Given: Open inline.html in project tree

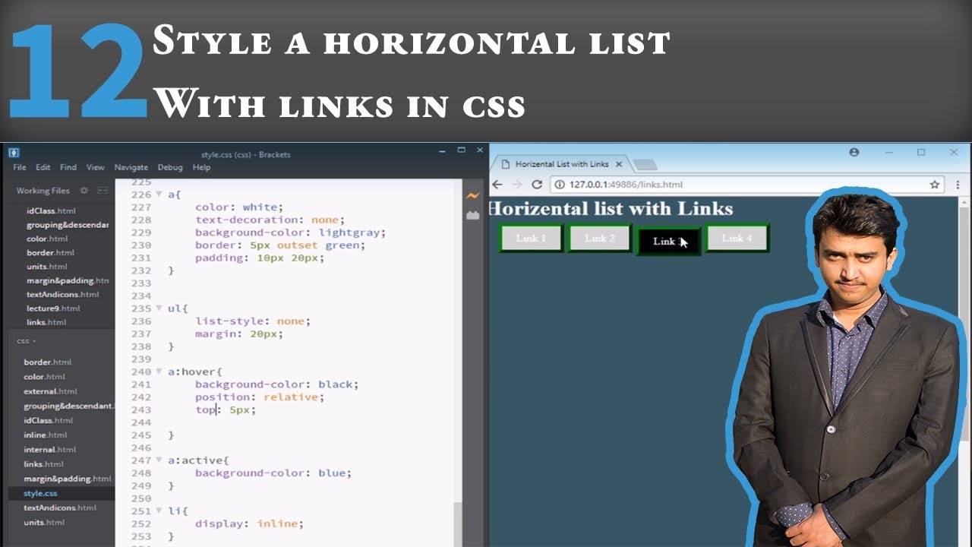Looking at the screenshot, I should [x=45, y=435].
